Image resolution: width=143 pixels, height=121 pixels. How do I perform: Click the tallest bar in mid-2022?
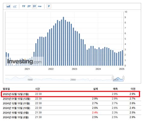[63, 41]
